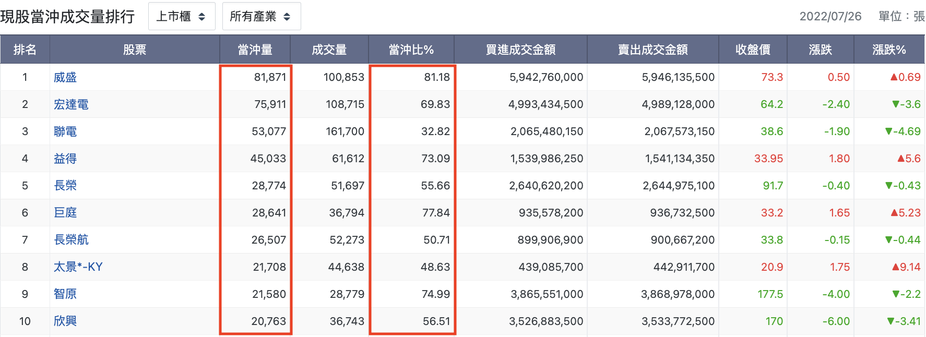Open stock link 長榮航
This screenshot has width=926, height=337.
(71, 240)
